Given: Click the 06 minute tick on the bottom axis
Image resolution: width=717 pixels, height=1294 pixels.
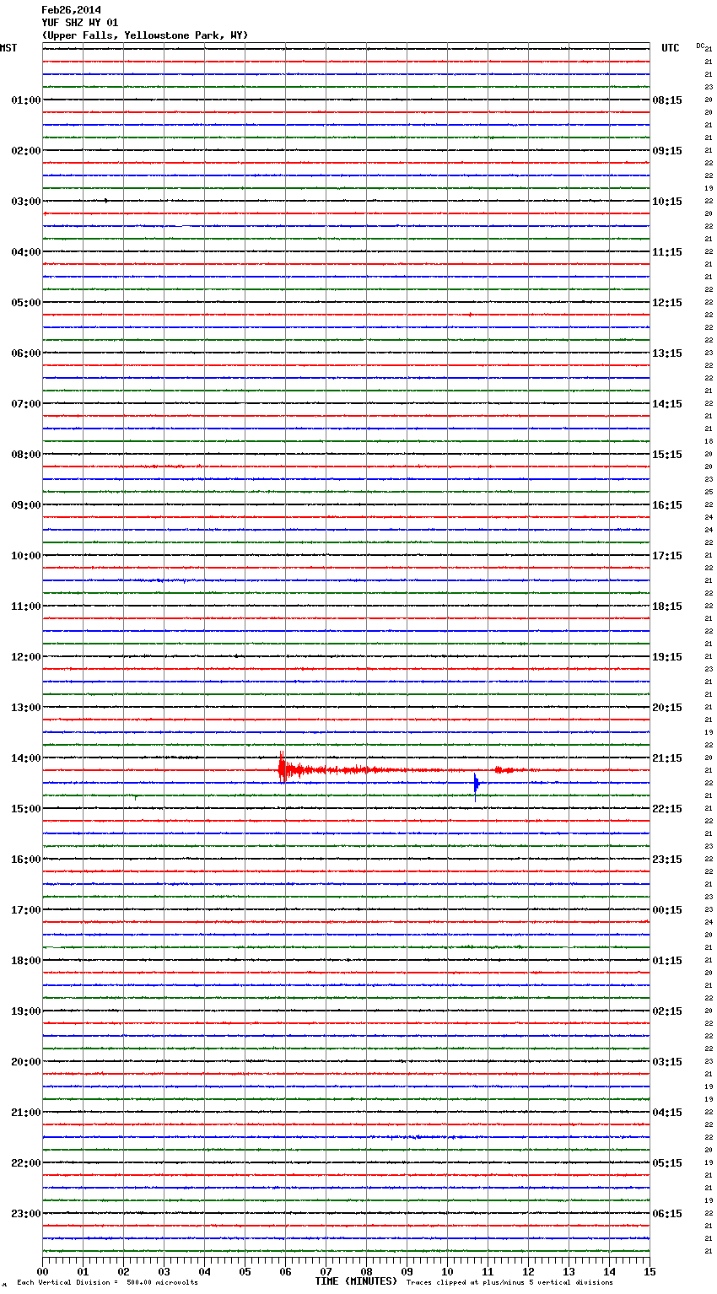Looking at the screenshot, I should click(x=285, y=1271).
